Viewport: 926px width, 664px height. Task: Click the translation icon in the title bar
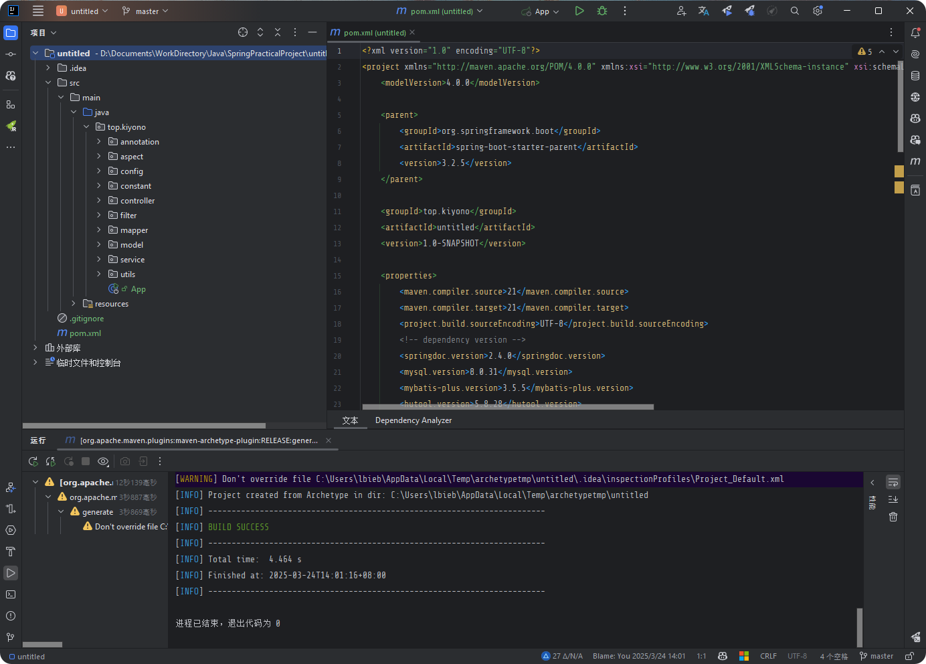[x=703, y=11]
